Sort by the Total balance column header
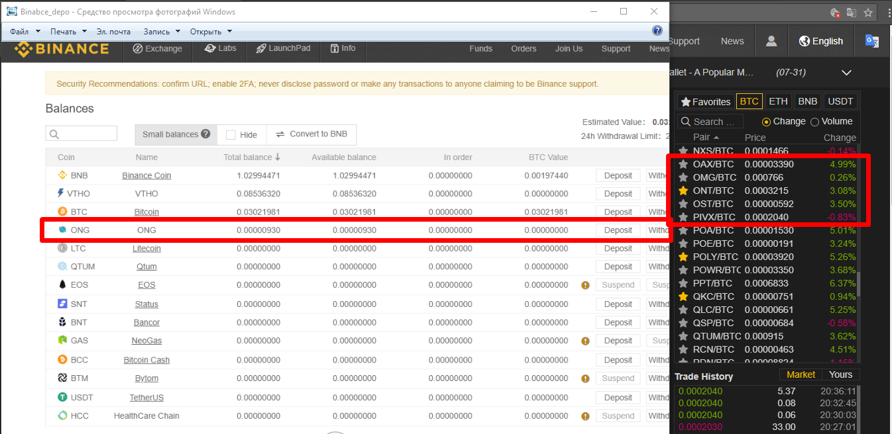 [x=252, y=157]
